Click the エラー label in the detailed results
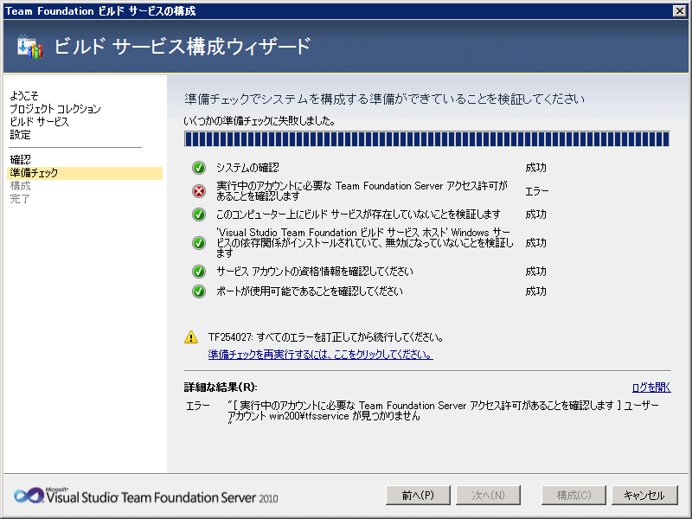 [x=198, y=406]
